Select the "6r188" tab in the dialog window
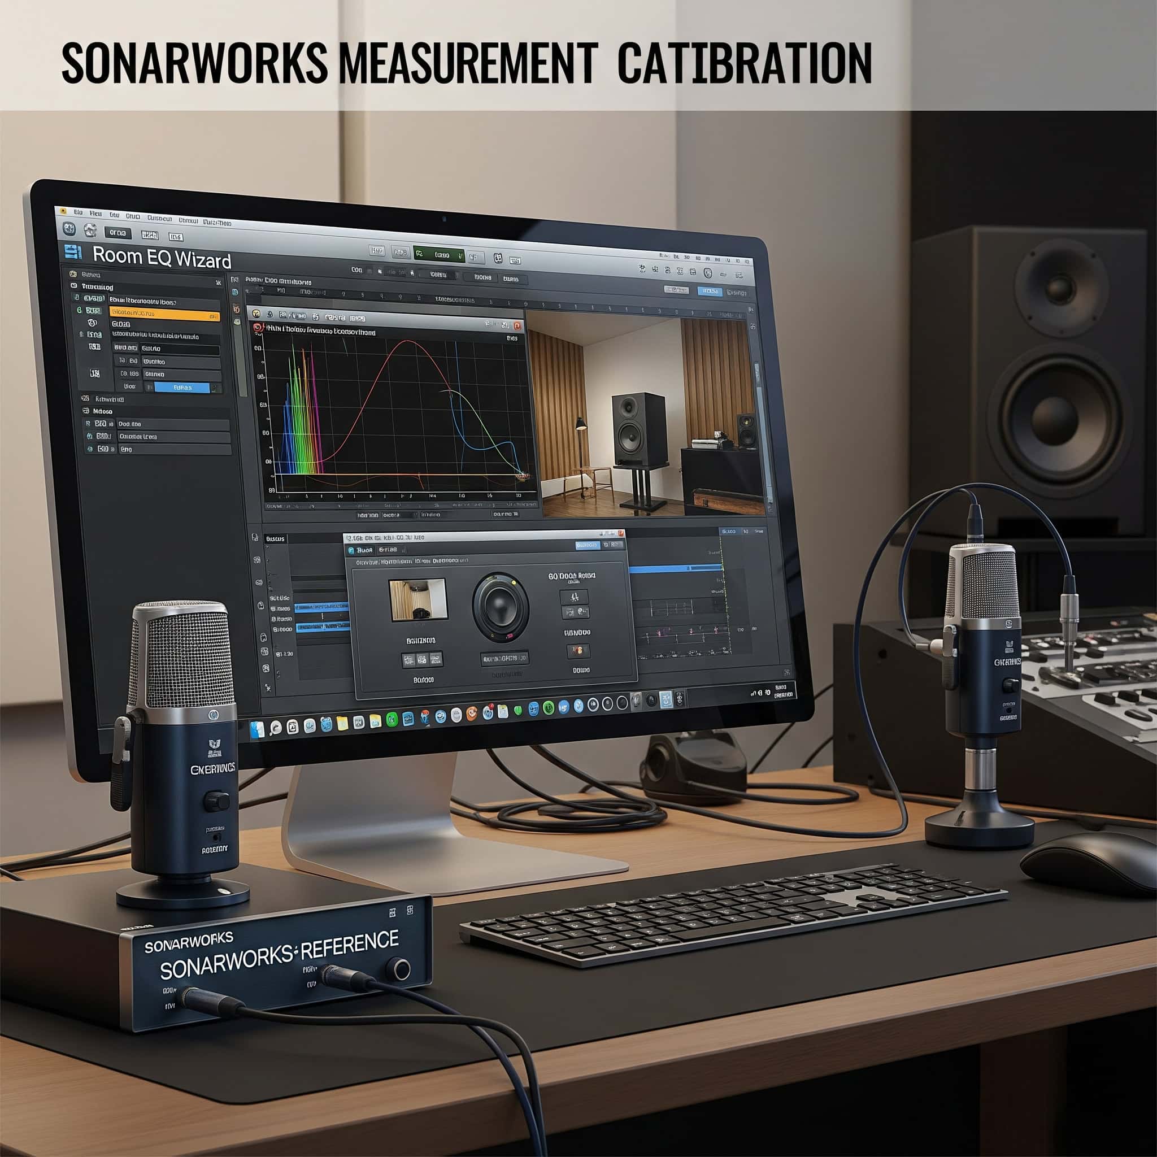The width and height of the screenshot is (1157, 1157). 388,550
